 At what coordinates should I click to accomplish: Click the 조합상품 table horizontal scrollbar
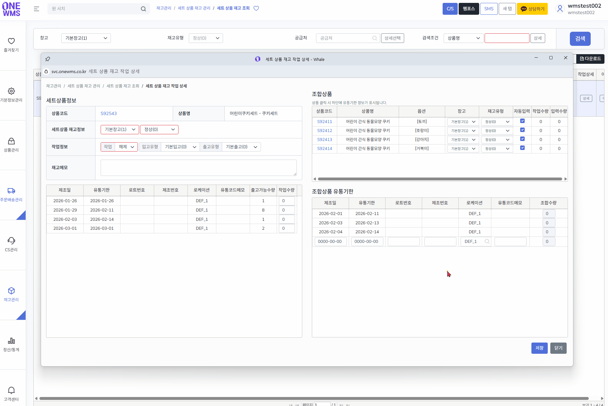(x=439, y=179)
